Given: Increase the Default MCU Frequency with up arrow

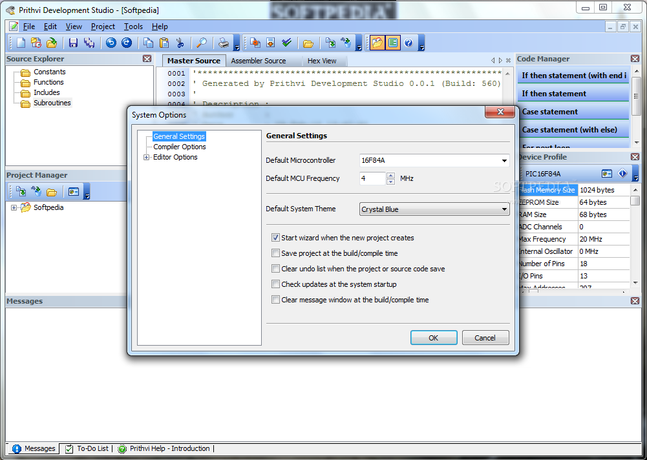Looking at the screenshot, I should tap(390, 175).
